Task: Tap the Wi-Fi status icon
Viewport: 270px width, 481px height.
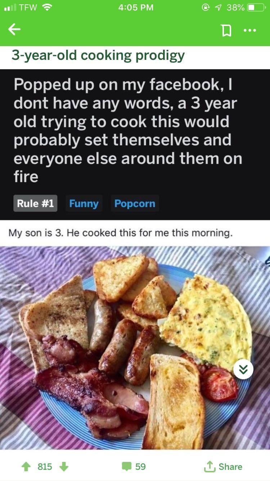Action: (x=47, y=7)
